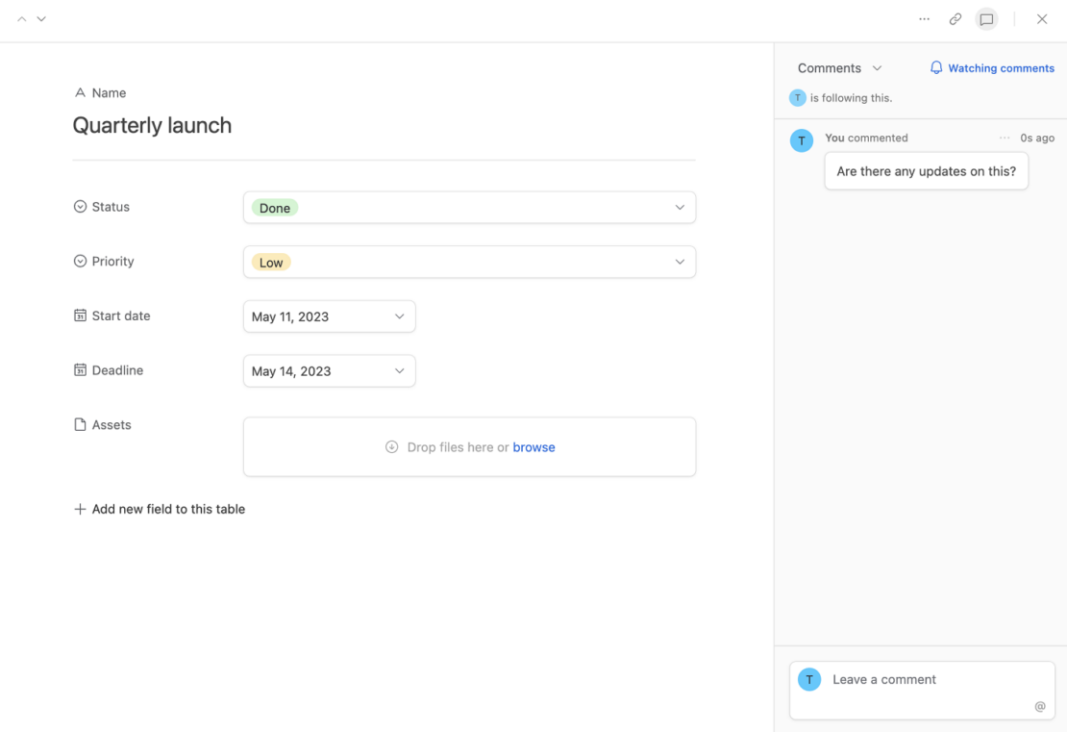
Task: Click the Priority field icon
Action: tap(79, 261)
